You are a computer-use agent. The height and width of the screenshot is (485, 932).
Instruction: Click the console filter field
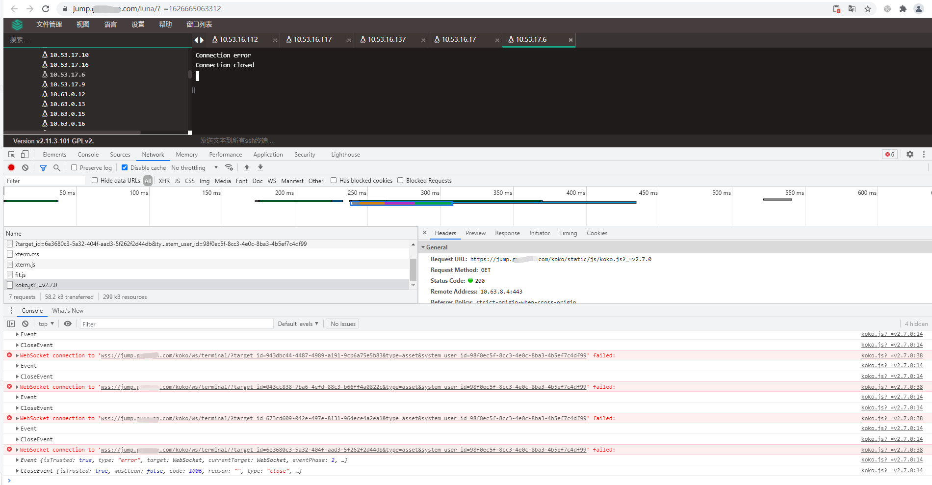pyautogui.click(x=177, y=324)
